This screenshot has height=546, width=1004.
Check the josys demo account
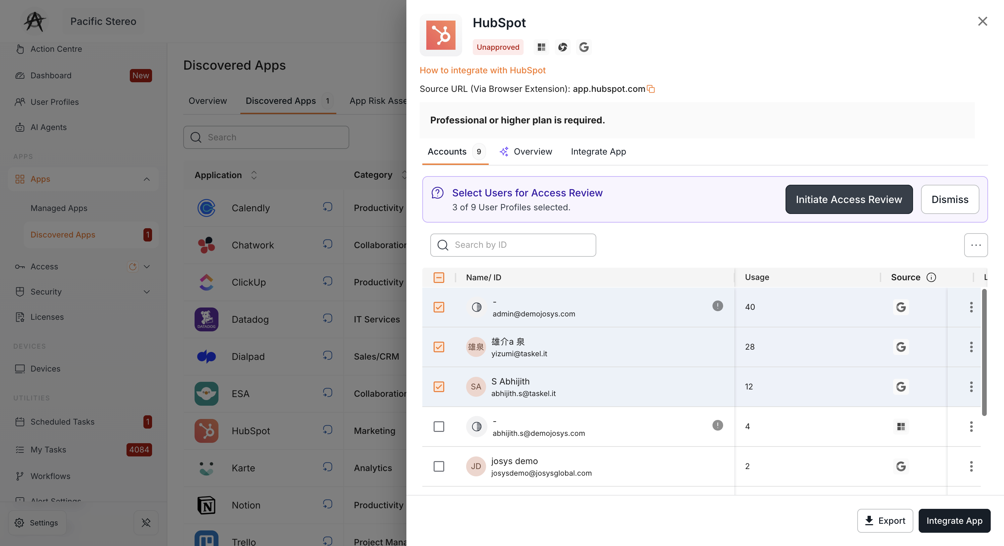(x=439, y=466)
